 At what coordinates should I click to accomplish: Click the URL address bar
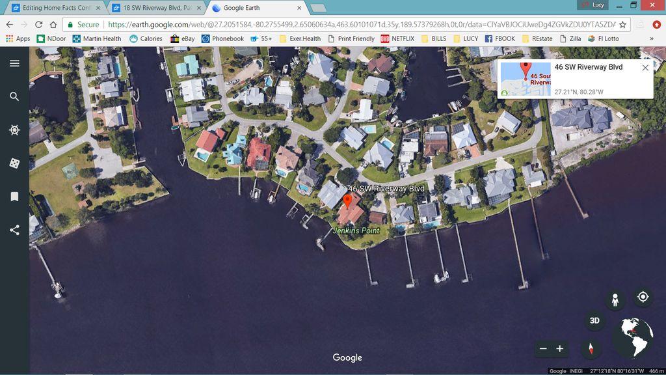pos(358,25)
